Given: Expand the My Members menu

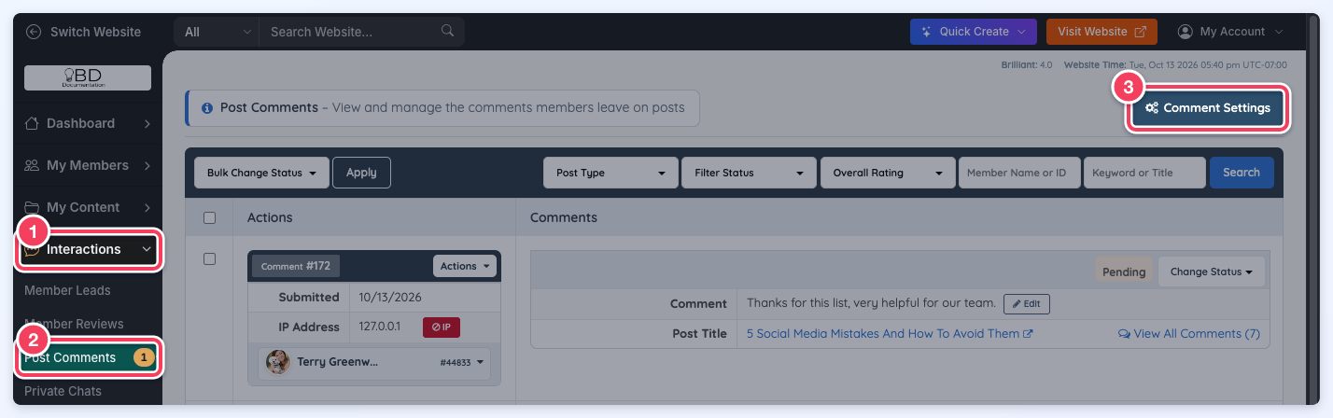Looking at the screenshot, I should (88, 165).
